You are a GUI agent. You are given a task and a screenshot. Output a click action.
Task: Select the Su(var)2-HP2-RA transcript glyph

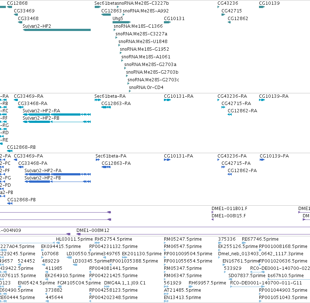(x=57, y=114)
